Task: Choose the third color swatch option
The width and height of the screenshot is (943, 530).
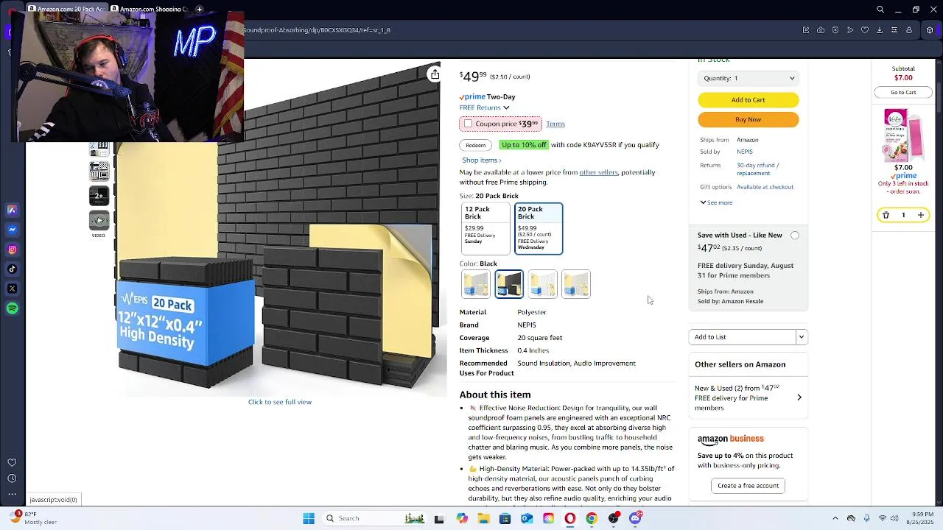Action: [542, 284]
